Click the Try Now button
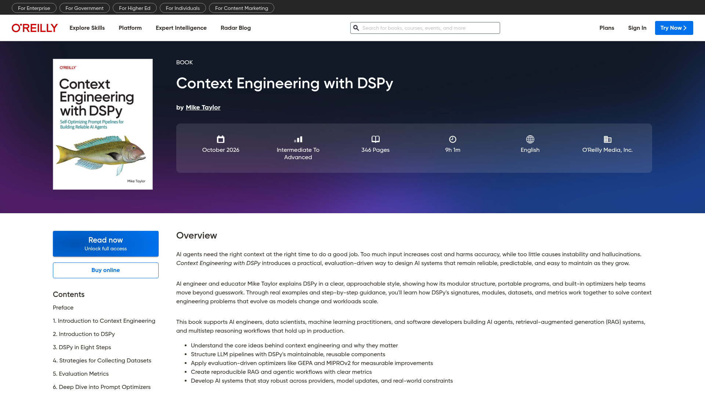 (x=674, y=28)
